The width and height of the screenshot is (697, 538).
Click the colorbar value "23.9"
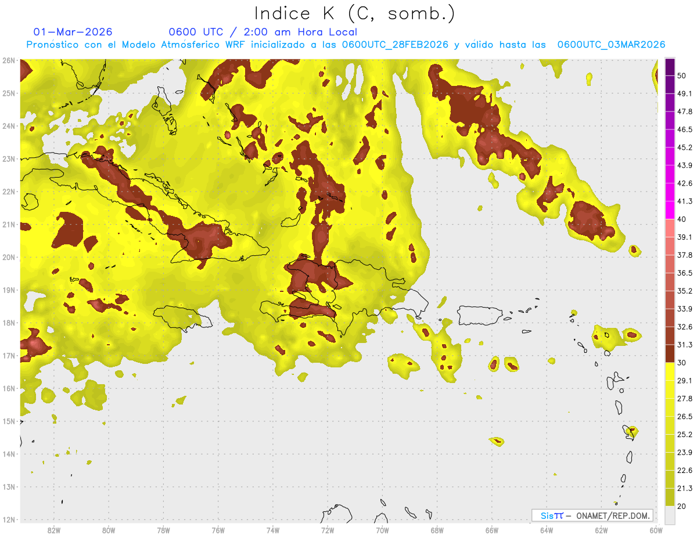[x=685, y=453]
